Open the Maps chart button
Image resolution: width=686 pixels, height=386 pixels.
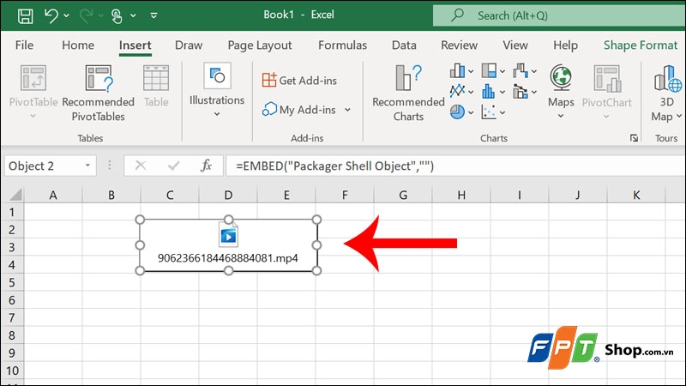(x=561, y=91)
